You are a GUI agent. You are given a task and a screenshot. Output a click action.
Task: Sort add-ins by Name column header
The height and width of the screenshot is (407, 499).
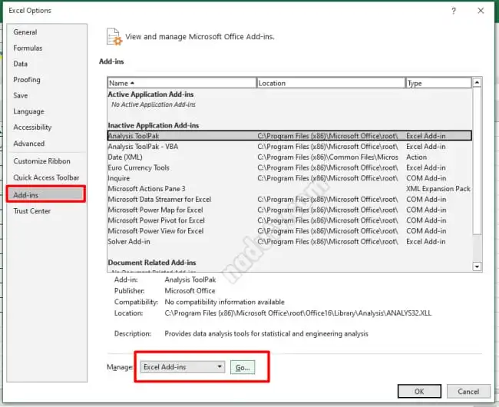(x=182, y=83)
